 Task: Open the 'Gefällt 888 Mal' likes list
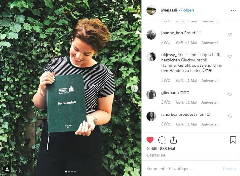click(x=161, y=149)
